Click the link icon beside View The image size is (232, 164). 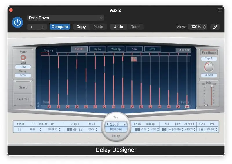[x=215, y=27]
